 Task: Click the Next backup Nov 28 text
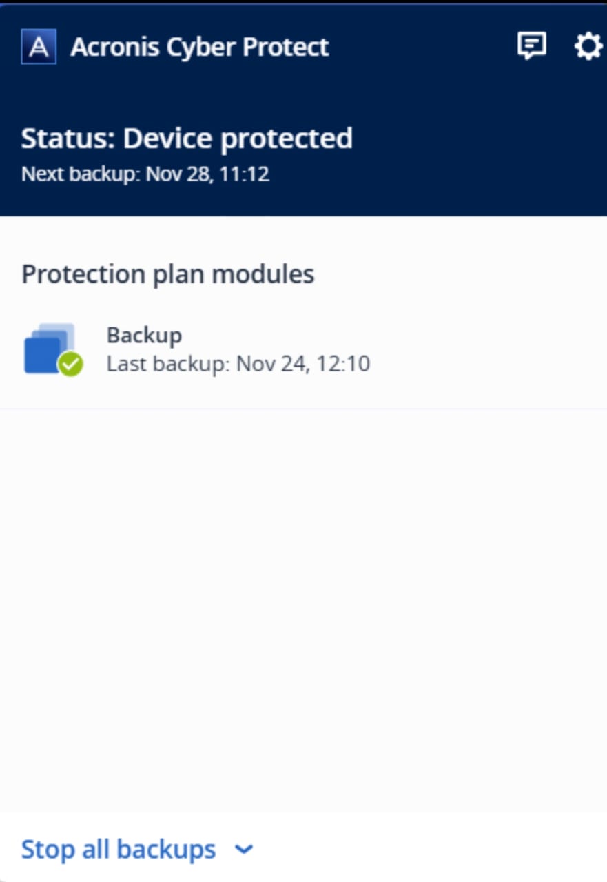coord(145,174)
